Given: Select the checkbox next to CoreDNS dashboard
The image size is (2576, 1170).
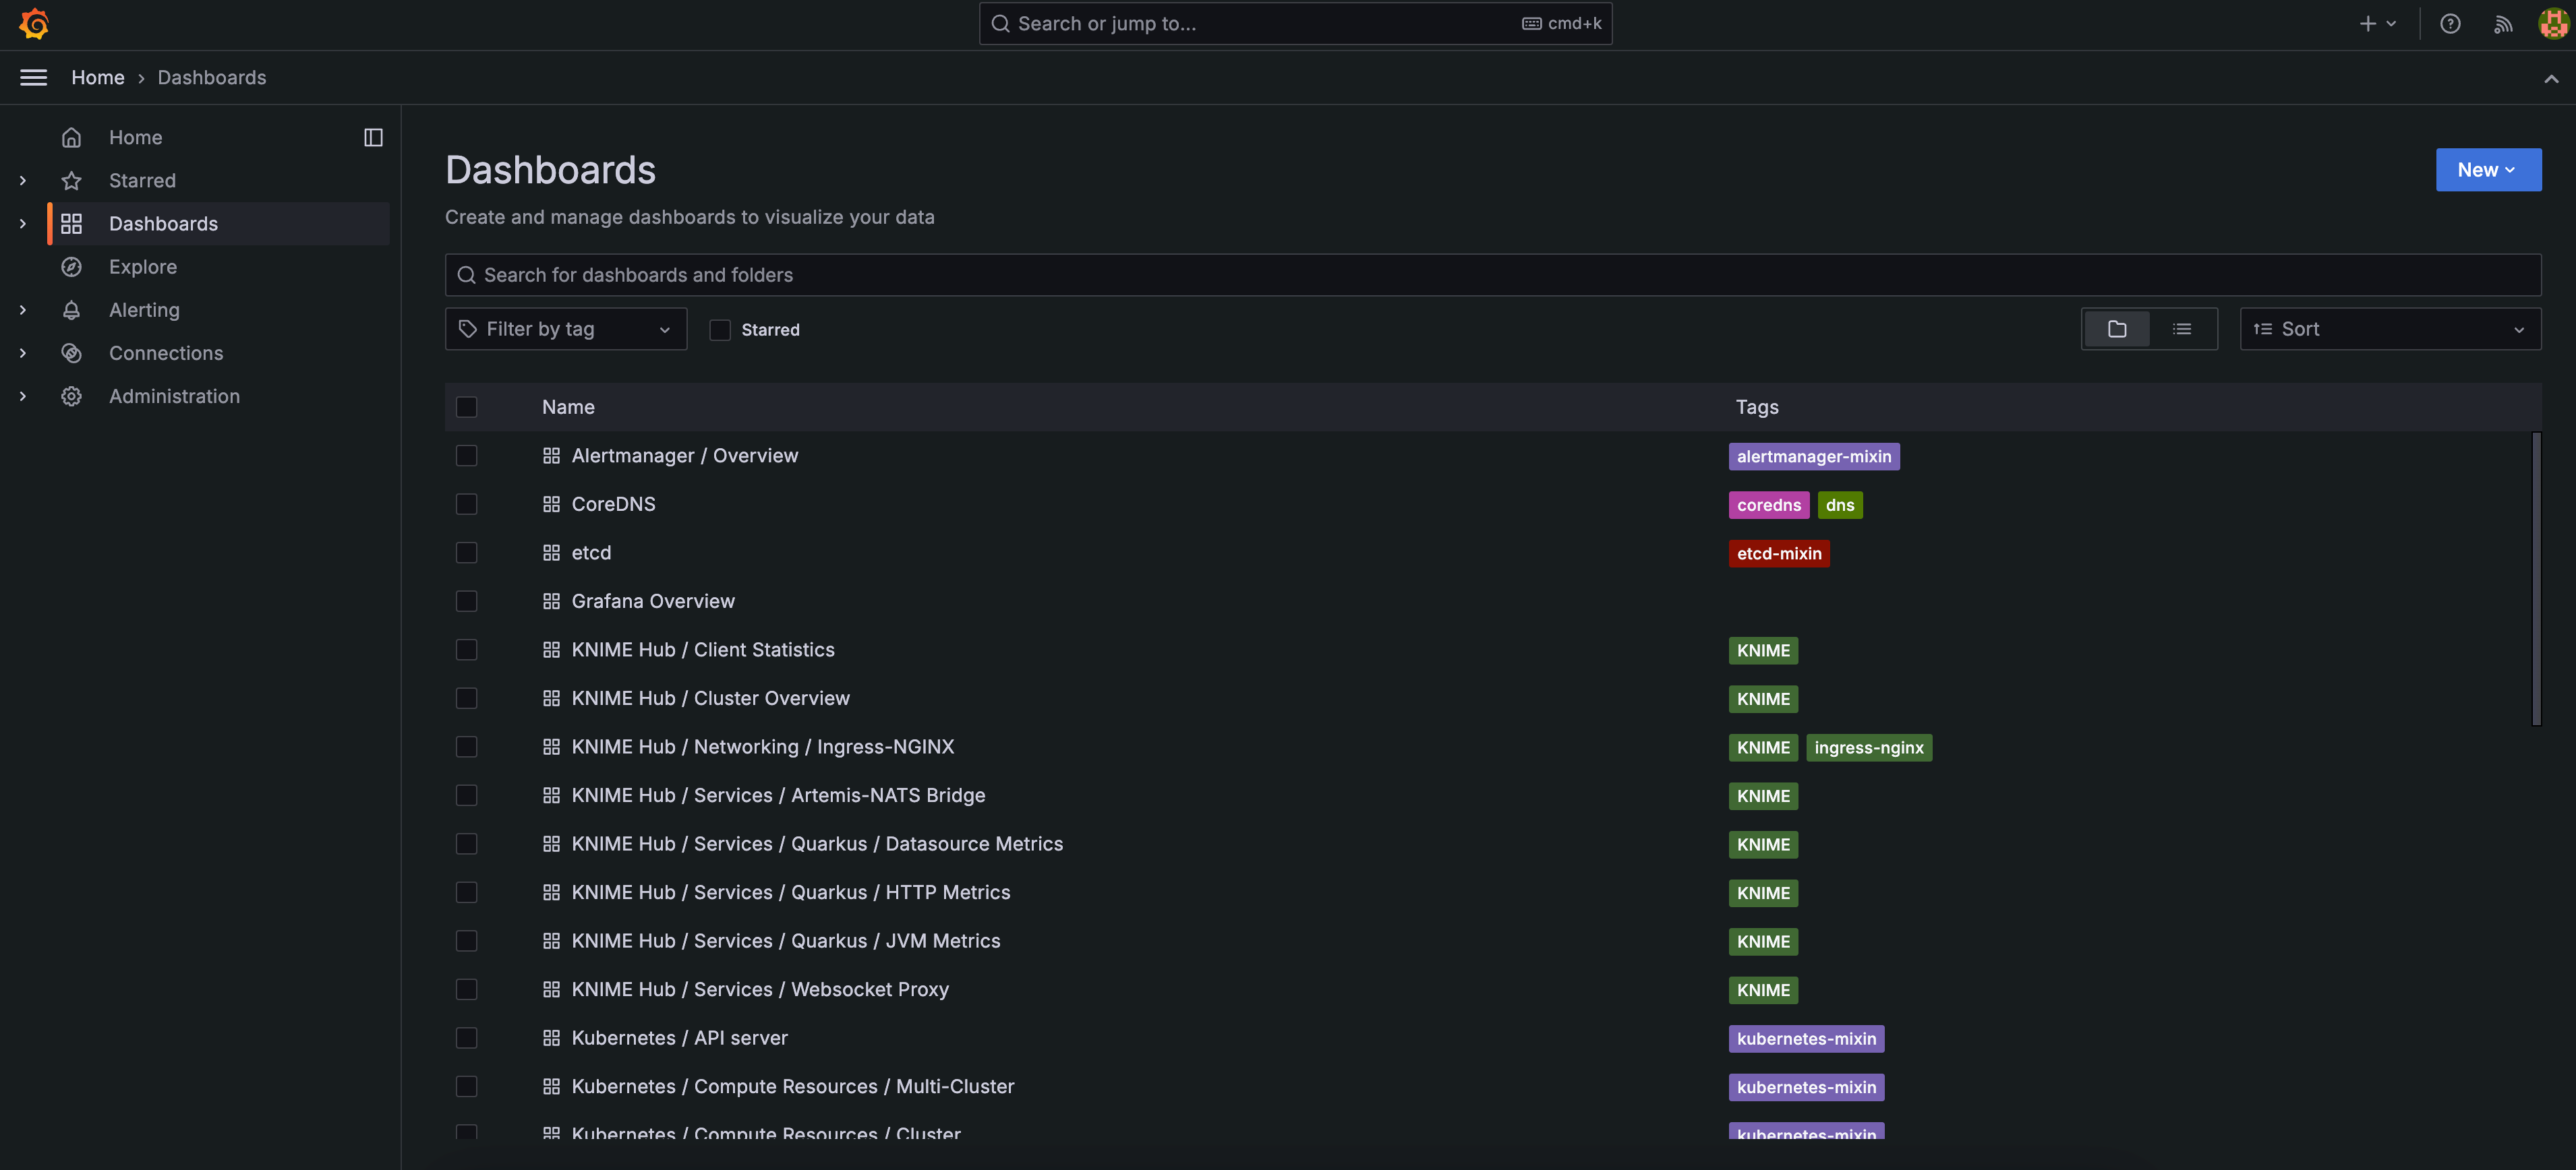Looking at the screenshot, I should coord(467,503).
